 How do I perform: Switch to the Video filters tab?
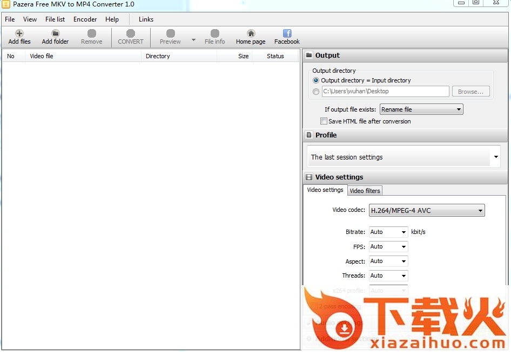point(365,191)
